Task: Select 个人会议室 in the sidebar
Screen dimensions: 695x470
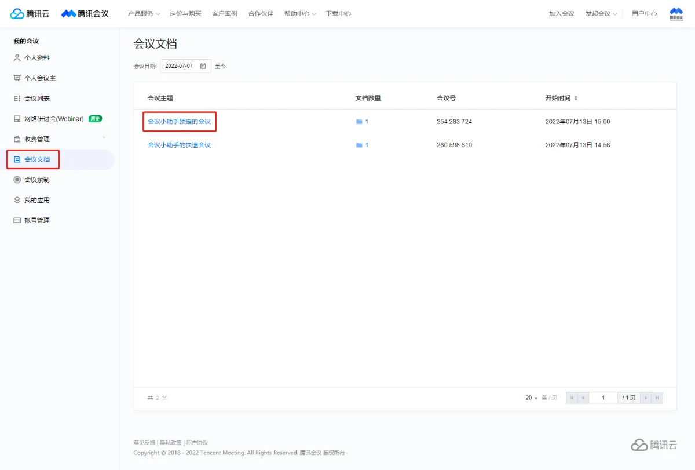Action: click(x=40, y=78)
